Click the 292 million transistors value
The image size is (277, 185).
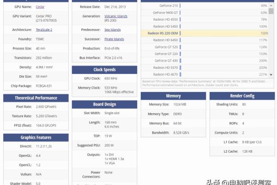click(44, 58)
